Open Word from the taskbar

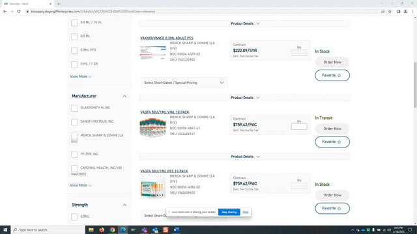[x=177, y=229]
